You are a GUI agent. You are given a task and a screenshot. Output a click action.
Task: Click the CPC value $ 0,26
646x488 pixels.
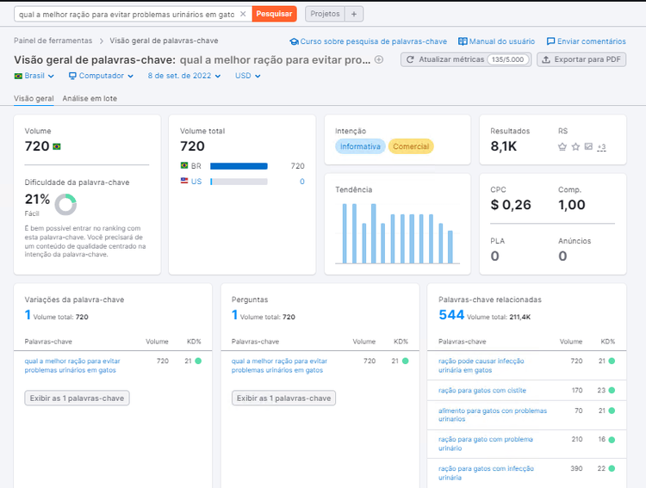coord(511,205)
